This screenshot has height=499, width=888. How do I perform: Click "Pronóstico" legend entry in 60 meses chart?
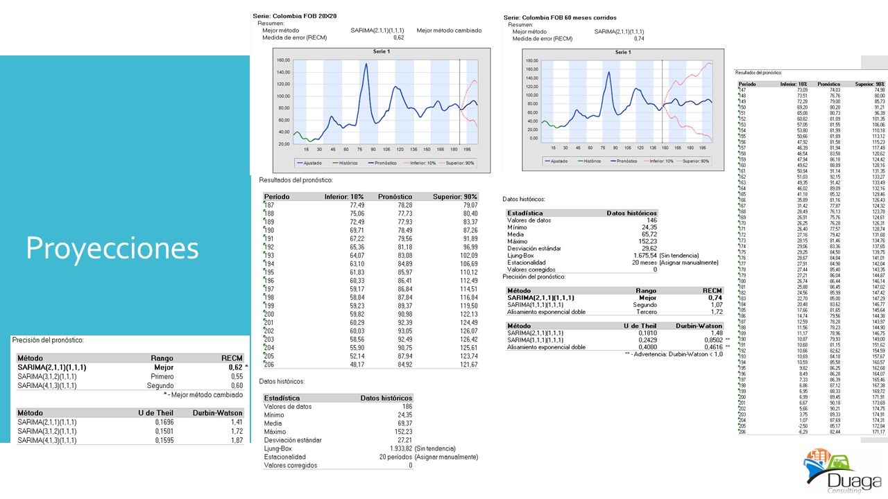[x=622, y=161]
